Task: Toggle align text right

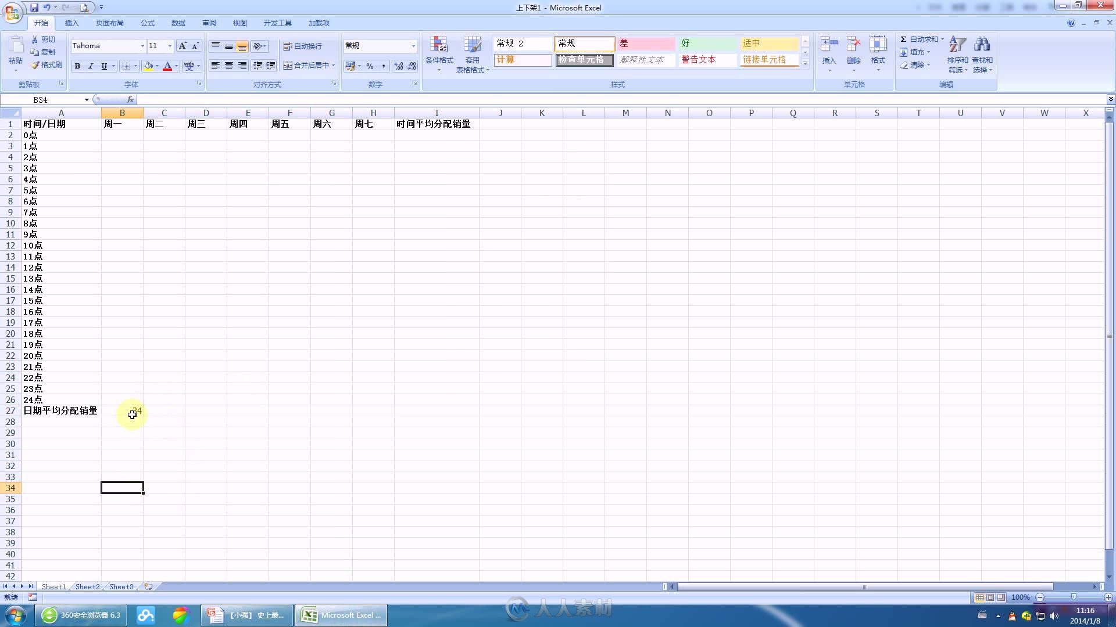Action: coord(242,66)
